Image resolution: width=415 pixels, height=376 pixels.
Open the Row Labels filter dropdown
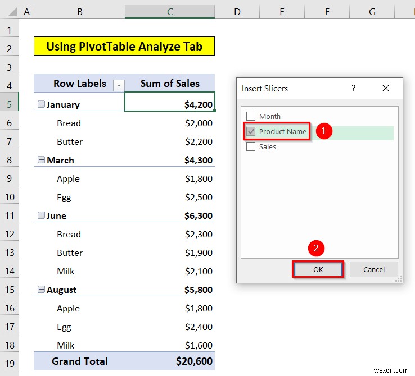(119, 85)
